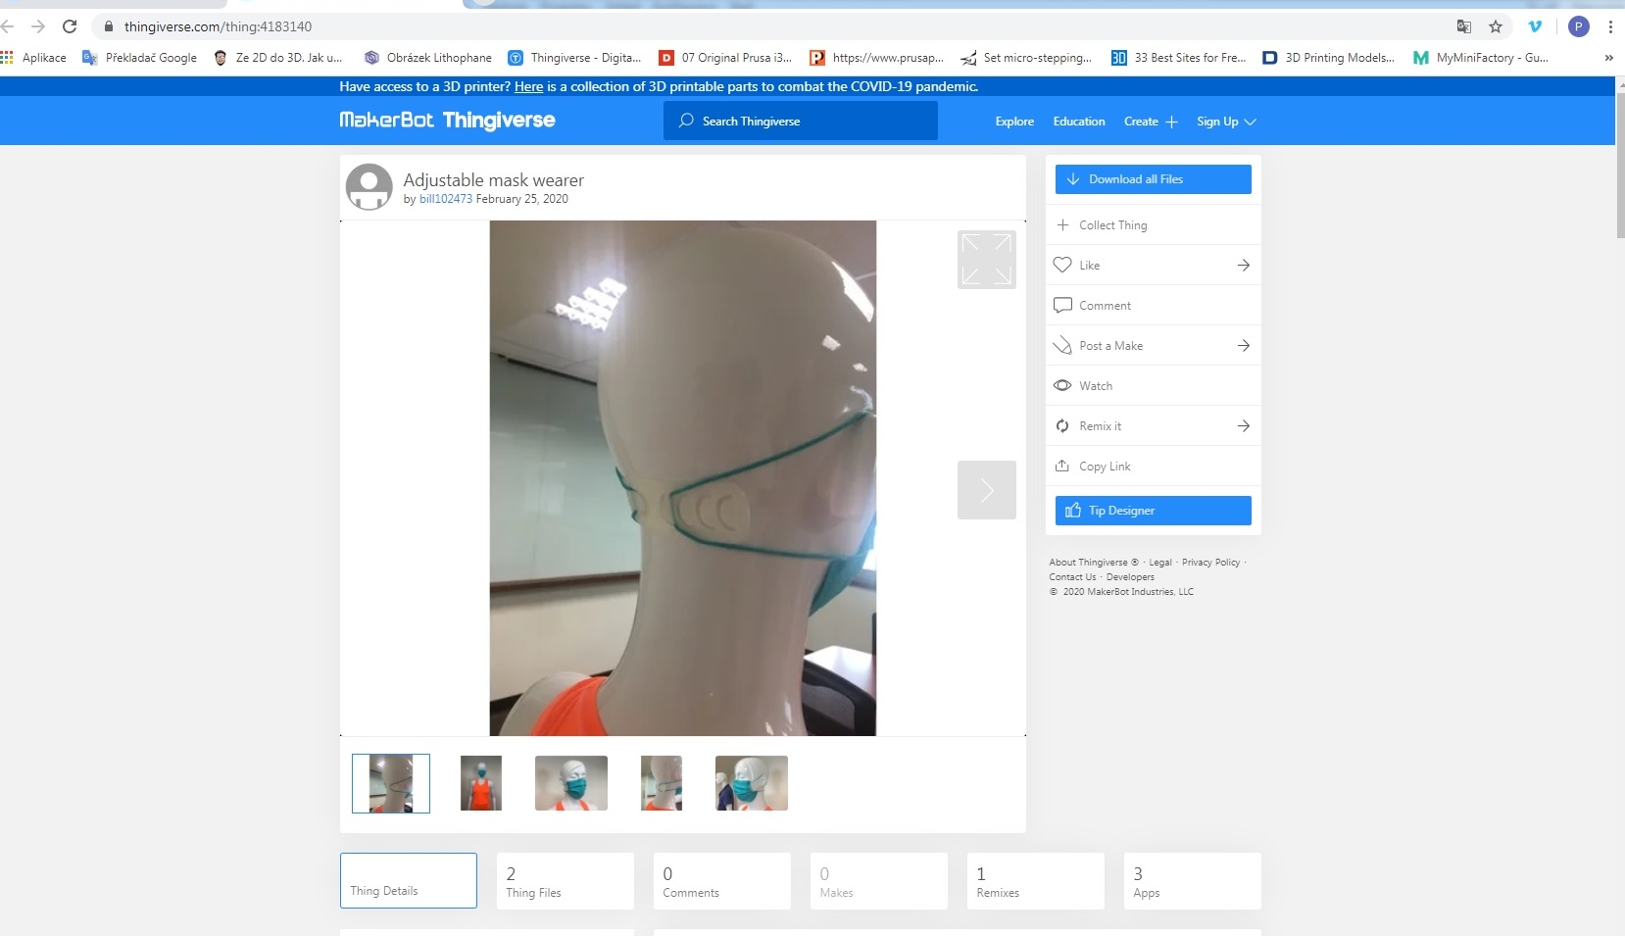
Task: Bookmark page with the star icon
Action: coord(1496,26)
